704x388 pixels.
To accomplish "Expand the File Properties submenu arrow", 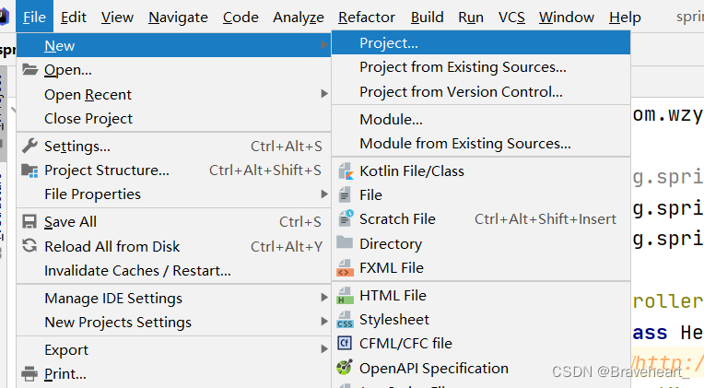I will (324, 194).
